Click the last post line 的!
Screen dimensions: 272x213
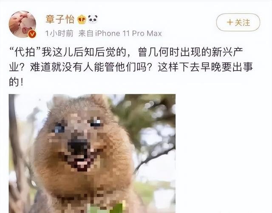point(16,82)
